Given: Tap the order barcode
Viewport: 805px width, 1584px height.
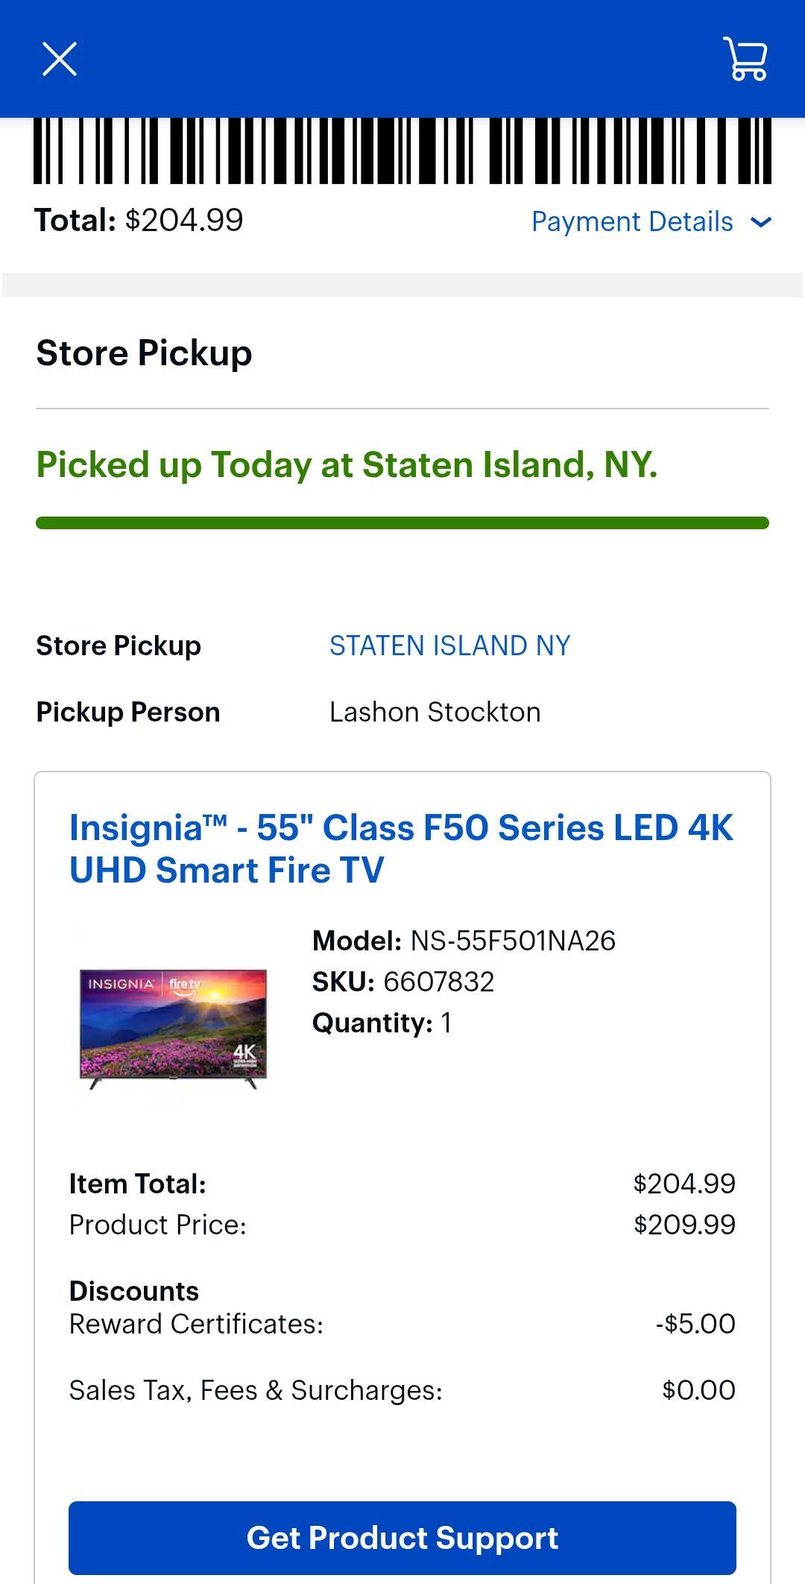Looking at the screenshot, I should tap(402, 151).
